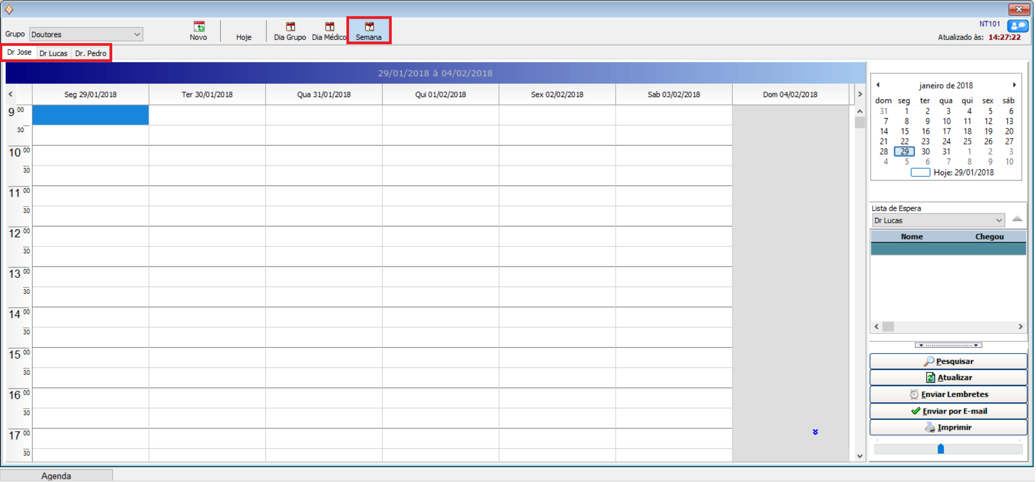Go to next month in mini calendar
This screenshot has width=1036, height=482.
[x=1014, y=85]
